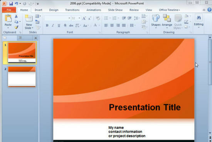212x142 pixels.
Task: Open the Shapes gallery
Action: (156, 21)
